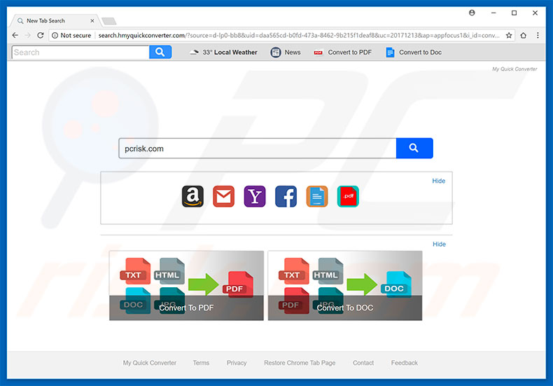Viewport: 553px width, 386px height.
Task: Click the blue search button beside pcrisk.com
Action: [414, 149]
